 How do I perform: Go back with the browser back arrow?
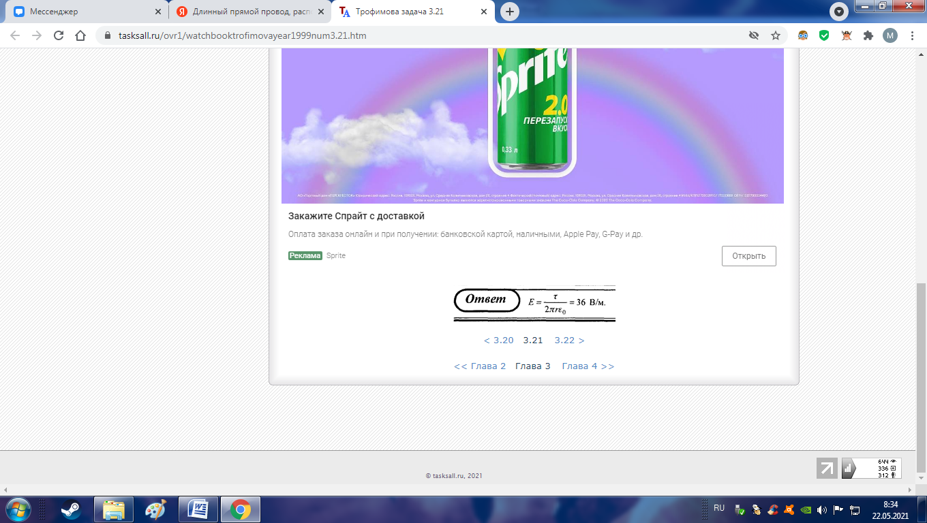coord(15,35)
